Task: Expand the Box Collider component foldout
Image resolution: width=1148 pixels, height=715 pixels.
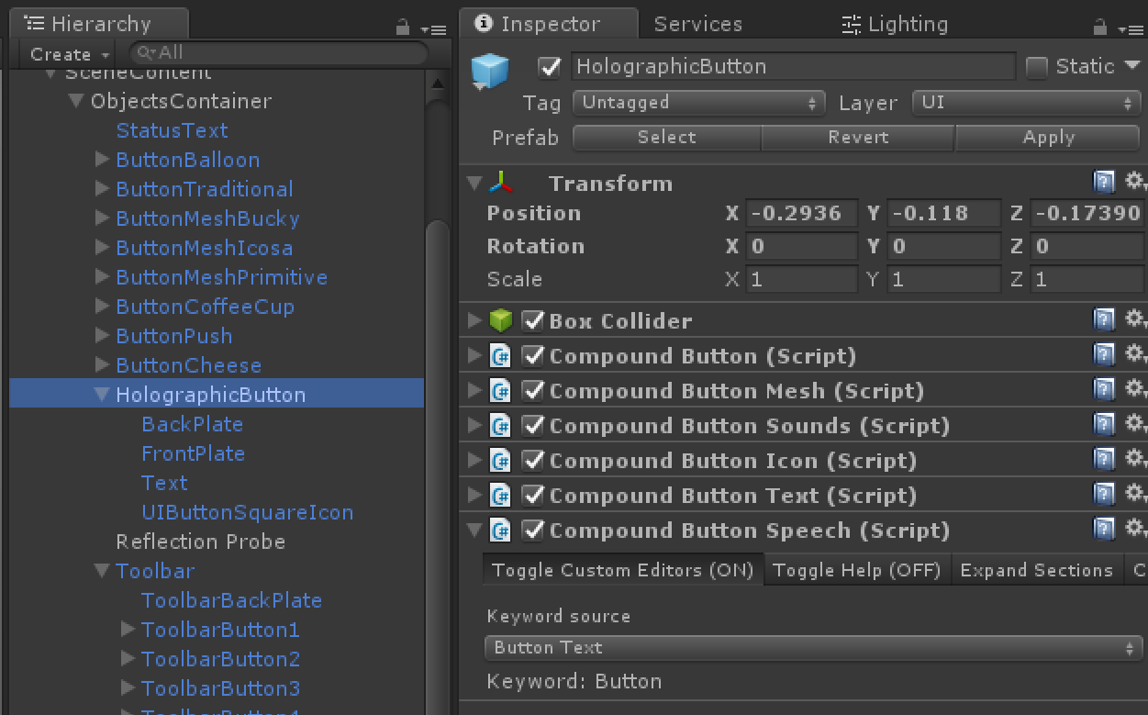Action: pyautogui.click(x=474, y=319)
